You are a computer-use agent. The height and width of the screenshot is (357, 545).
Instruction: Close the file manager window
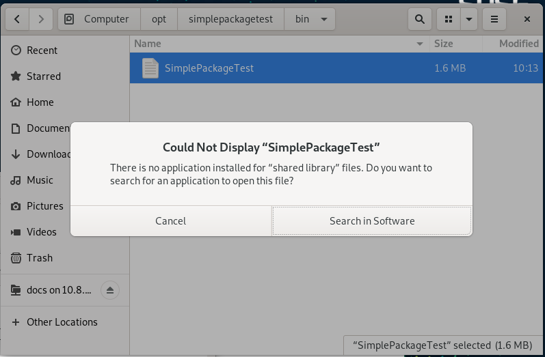click(527, 19)
